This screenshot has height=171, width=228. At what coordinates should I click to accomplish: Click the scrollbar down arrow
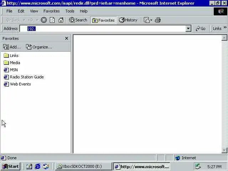tap(224, 150)
